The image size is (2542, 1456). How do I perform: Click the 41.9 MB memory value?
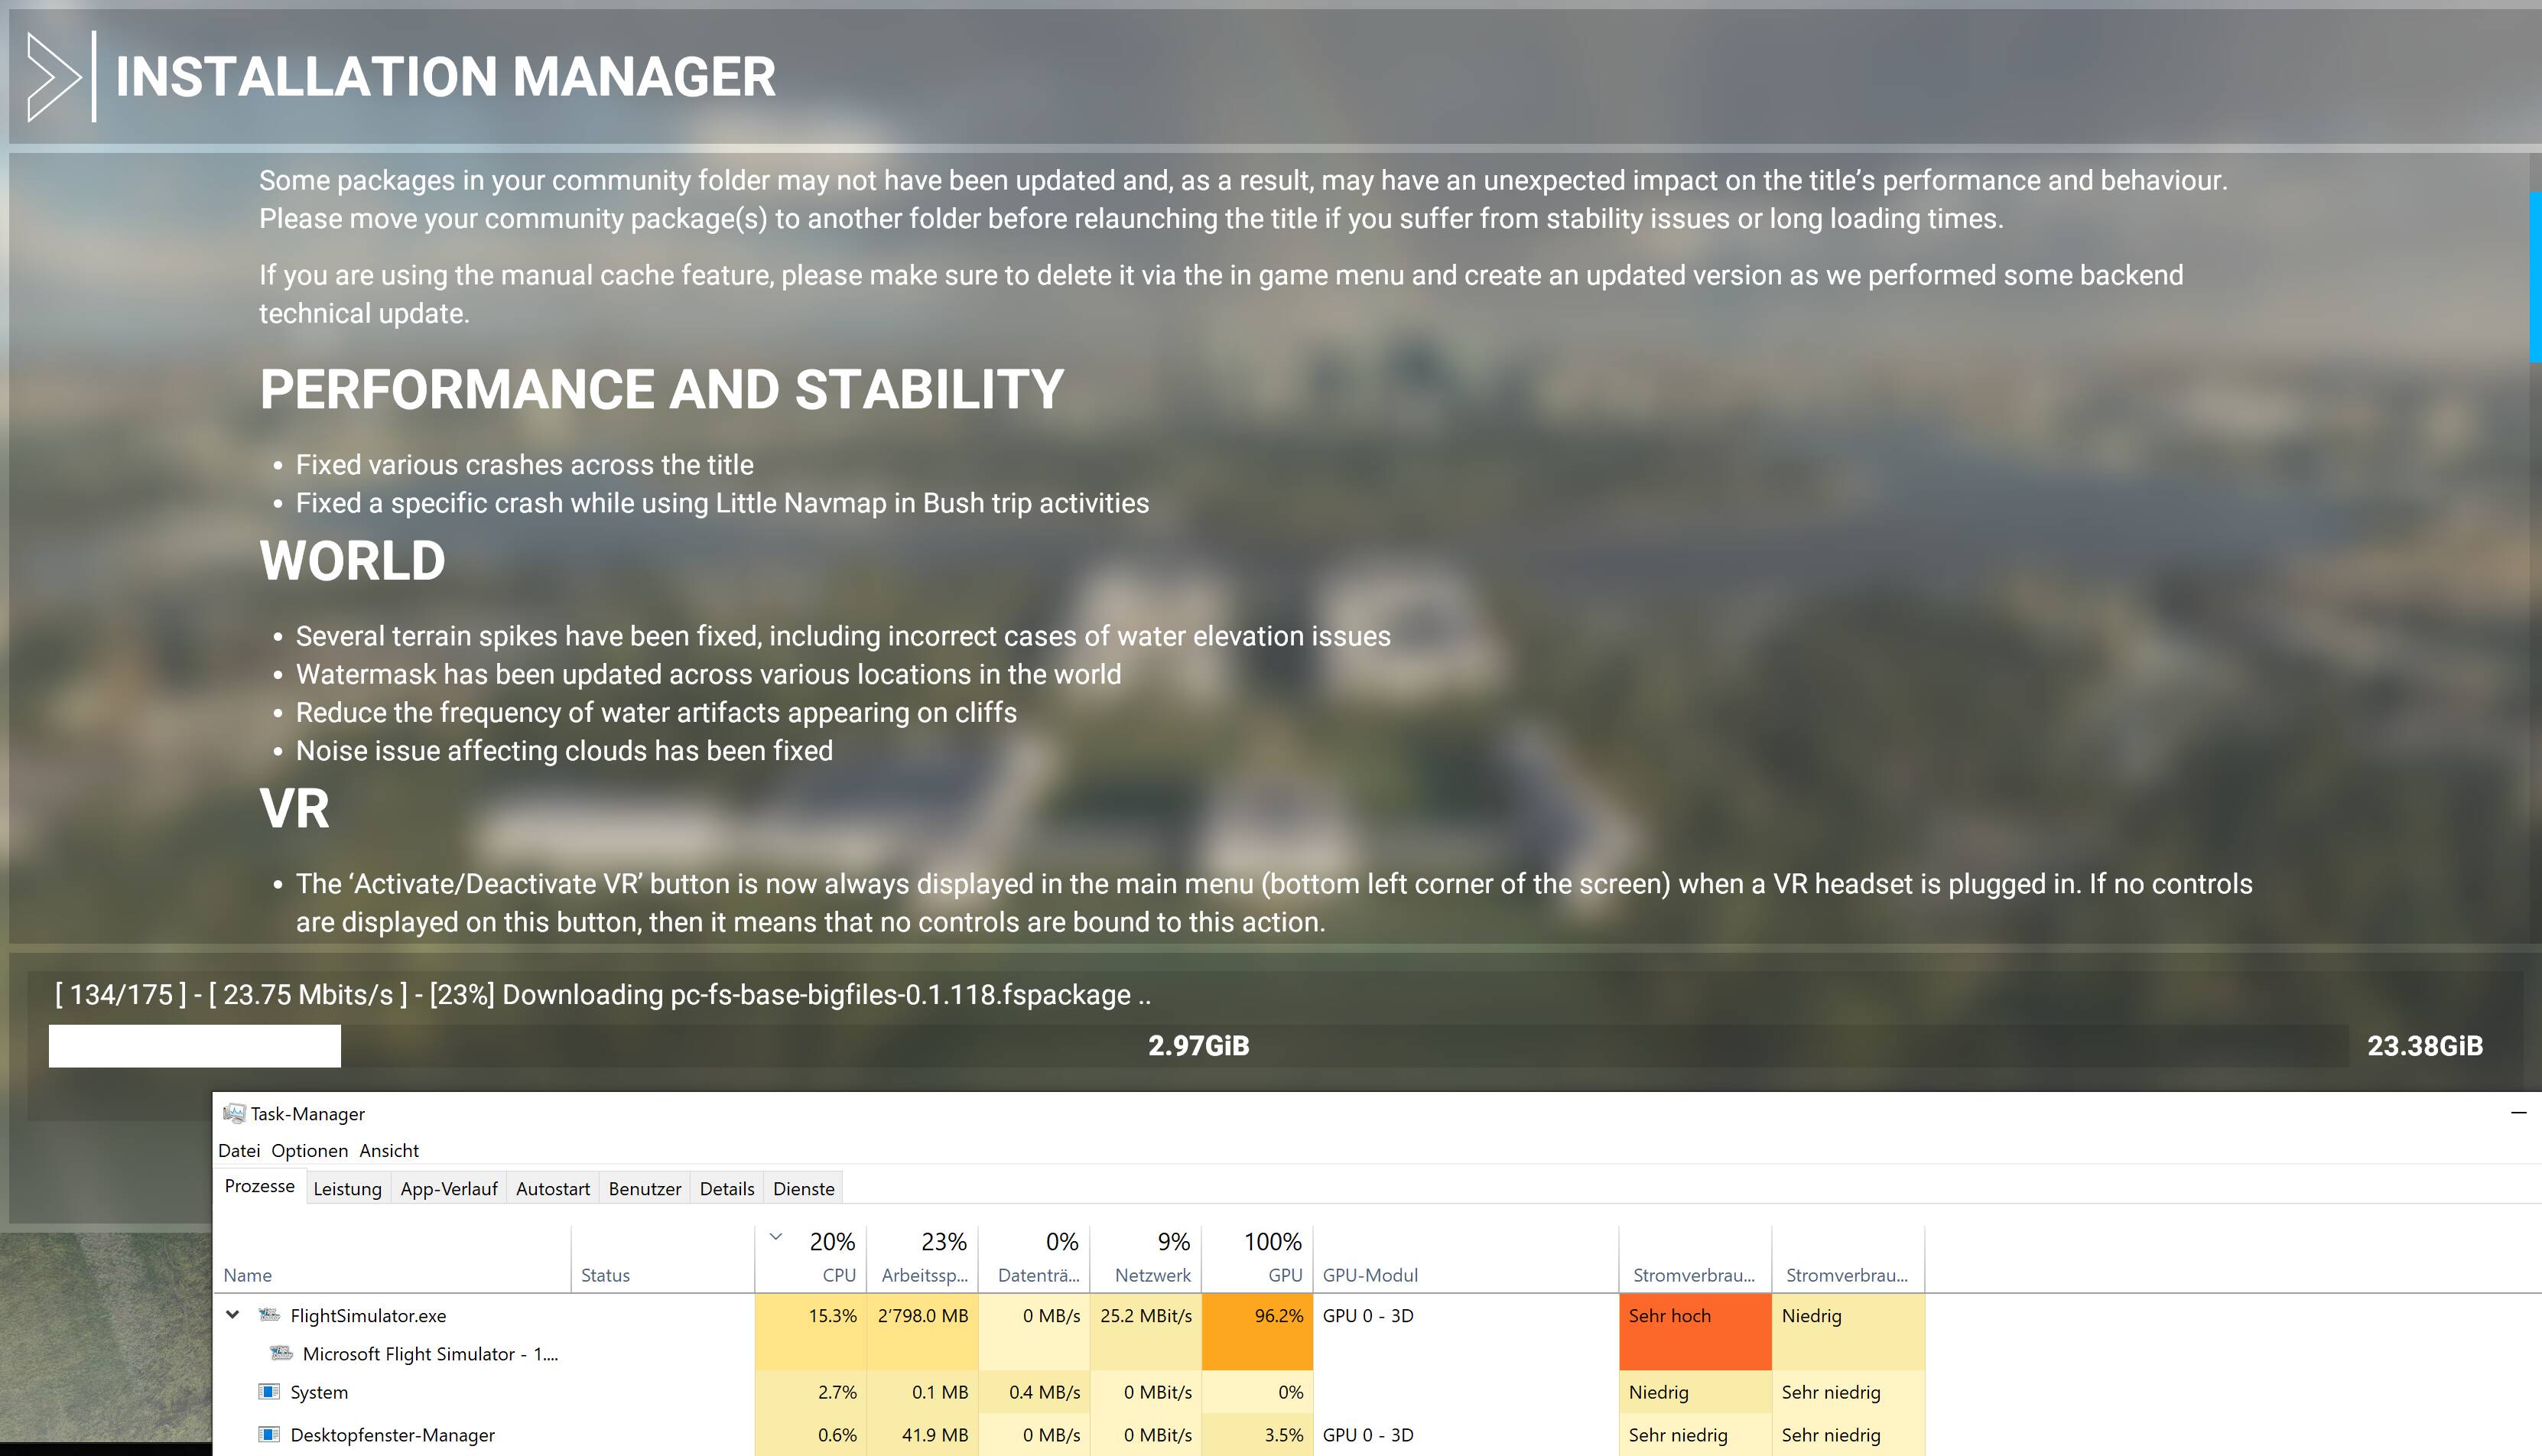[x=935, y=1434]
